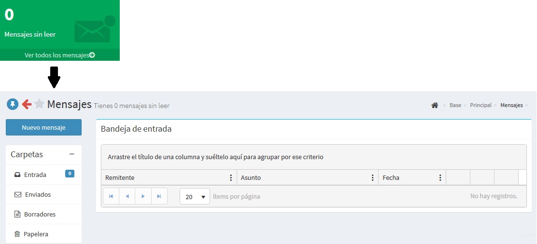Collapse the Carpetas panel

coord(72,154)
